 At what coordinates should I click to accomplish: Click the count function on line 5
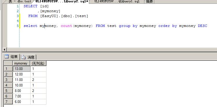[67, 26]
